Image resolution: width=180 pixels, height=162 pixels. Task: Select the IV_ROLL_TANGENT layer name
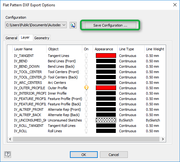(x=29, y=126)
